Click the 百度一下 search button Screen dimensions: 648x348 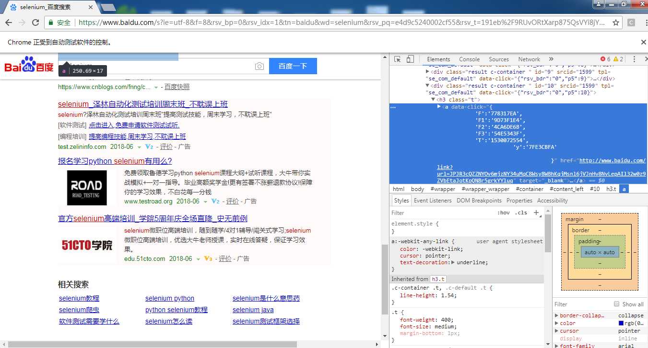point(293,66)
